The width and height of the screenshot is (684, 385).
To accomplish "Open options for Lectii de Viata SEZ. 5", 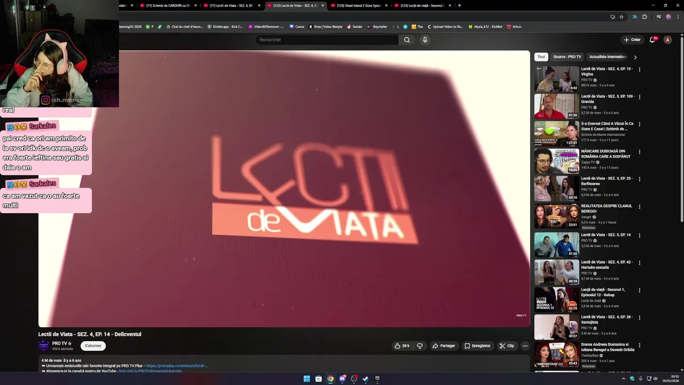I will 639,235.
